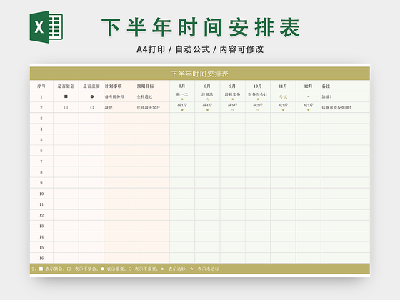
Task: Select the 备注 column header
Action: [346, 86]
